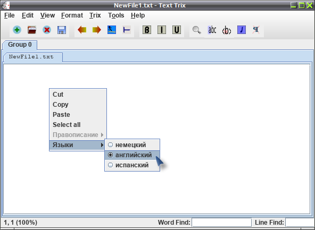
Task: Click the left arrow back icon
Action: [82, 30]
